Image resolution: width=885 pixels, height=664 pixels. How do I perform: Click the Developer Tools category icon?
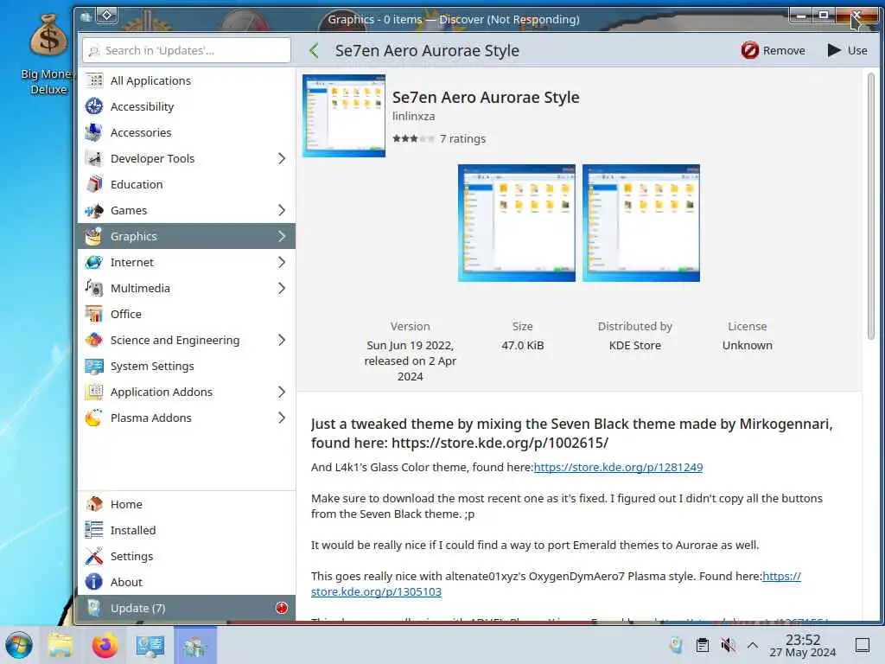tap(94, 159)
